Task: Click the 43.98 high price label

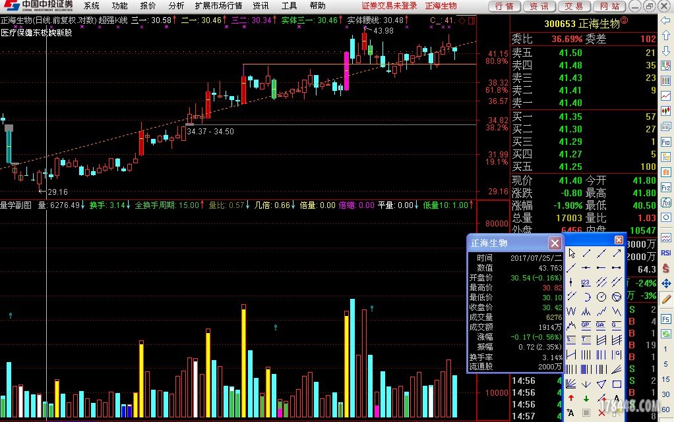Action: pos(383,31)
